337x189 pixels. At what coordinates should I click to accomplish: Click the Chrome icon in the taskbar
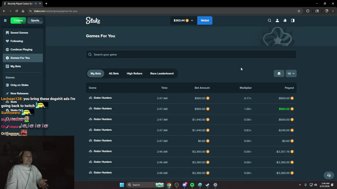pyautogui.click(x=169, y=185)
